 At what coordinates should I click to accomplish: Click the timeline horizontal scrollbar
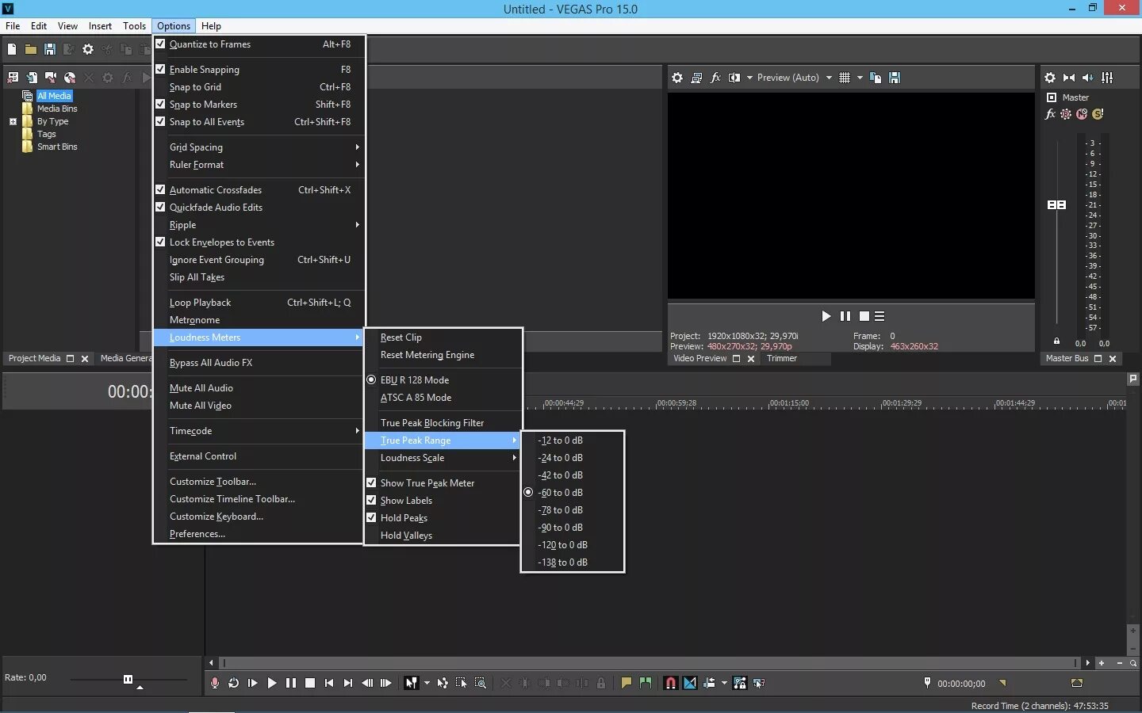coord(650,662)
